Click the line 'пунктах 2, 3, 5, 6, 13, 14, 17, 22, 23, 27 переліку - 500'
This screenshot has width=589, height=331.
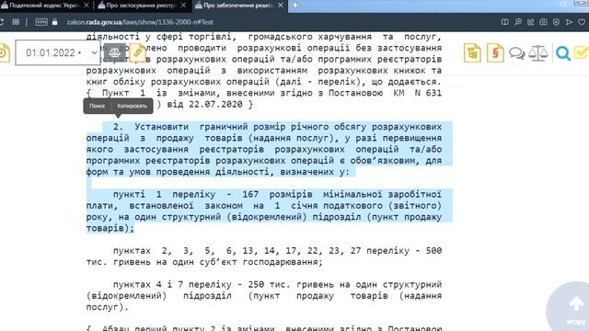click(277, 251)
